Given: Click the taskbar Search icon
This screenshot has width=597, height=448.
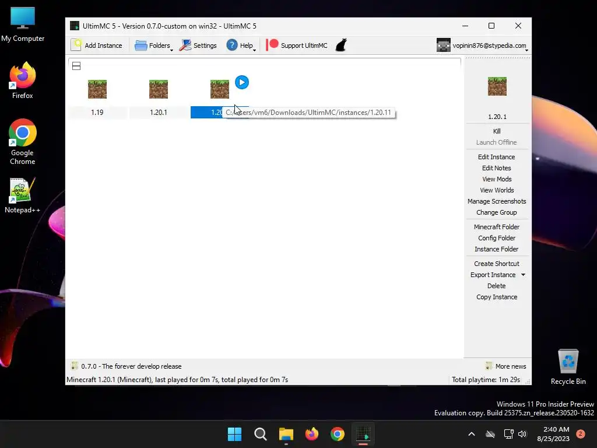Looking at the screenshot, I should 261,434.
